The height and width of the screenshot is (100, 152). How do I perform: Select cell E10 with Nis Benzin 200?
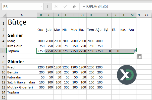click(x=66, y=72)
